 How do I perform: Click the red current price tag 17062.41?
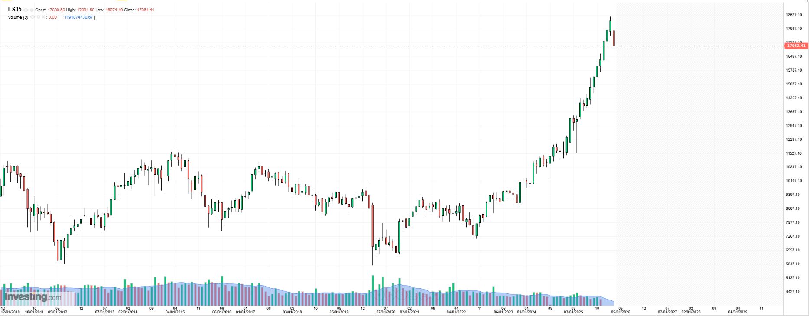(796, 46)
